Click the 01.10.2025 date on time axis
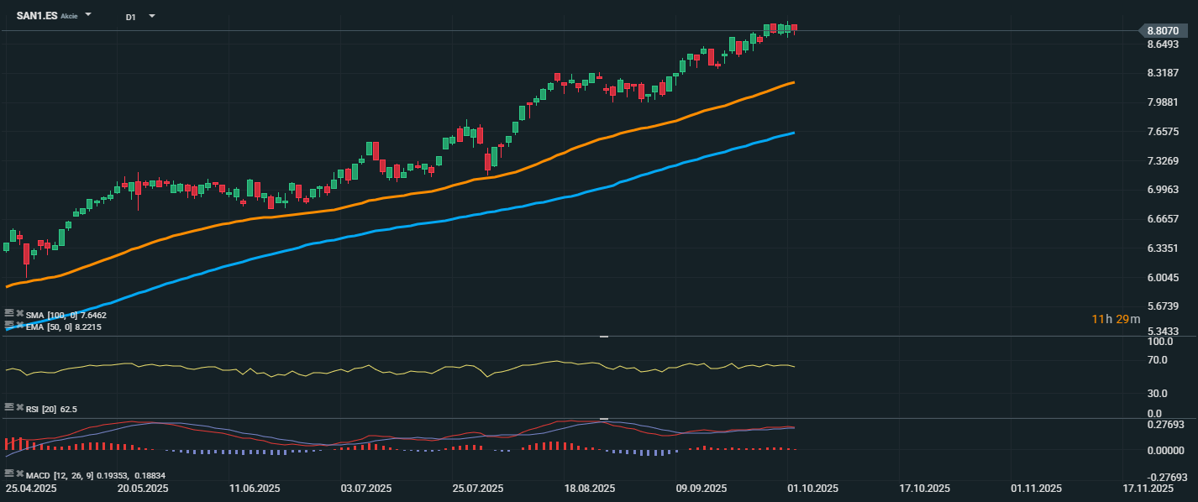This screenshot has height=502, width=1198. [812, 489]
